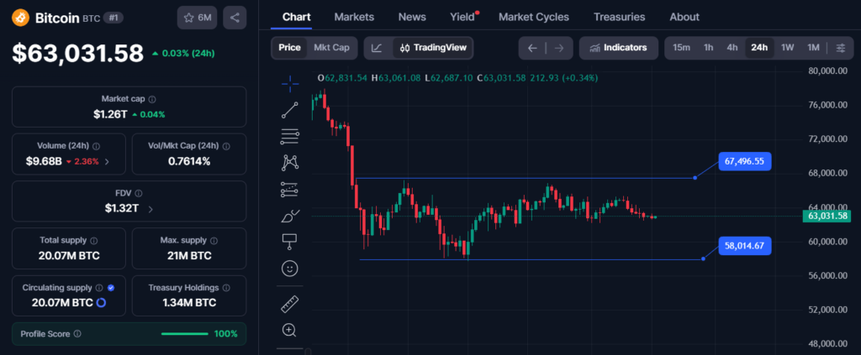Switch to TradingView chart mode
This screenshot has width=861, height=355.
(x=433, y=48)
